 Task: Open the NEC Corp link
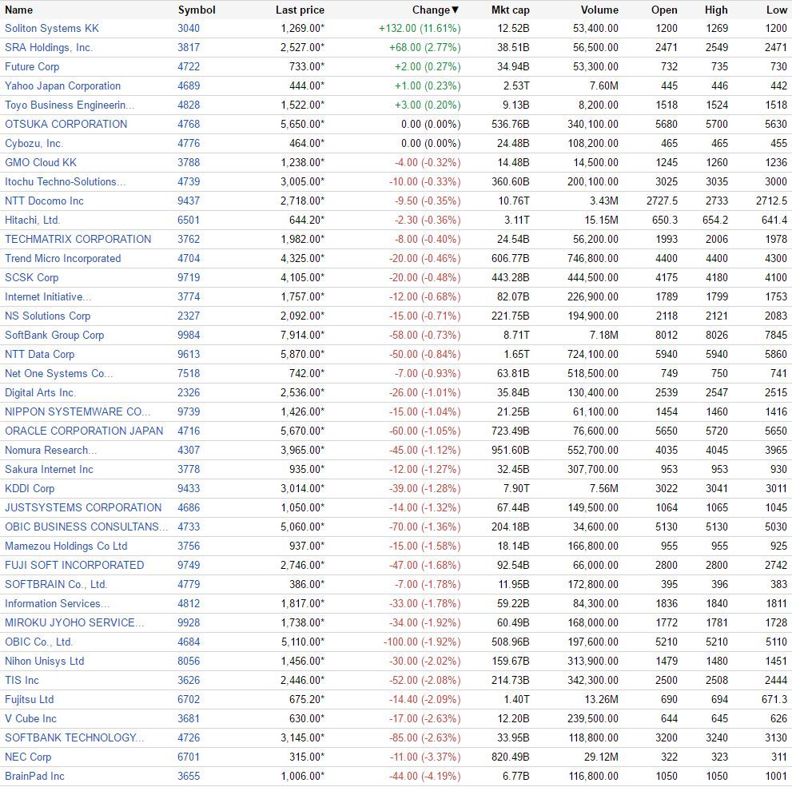tap(28, 757)
